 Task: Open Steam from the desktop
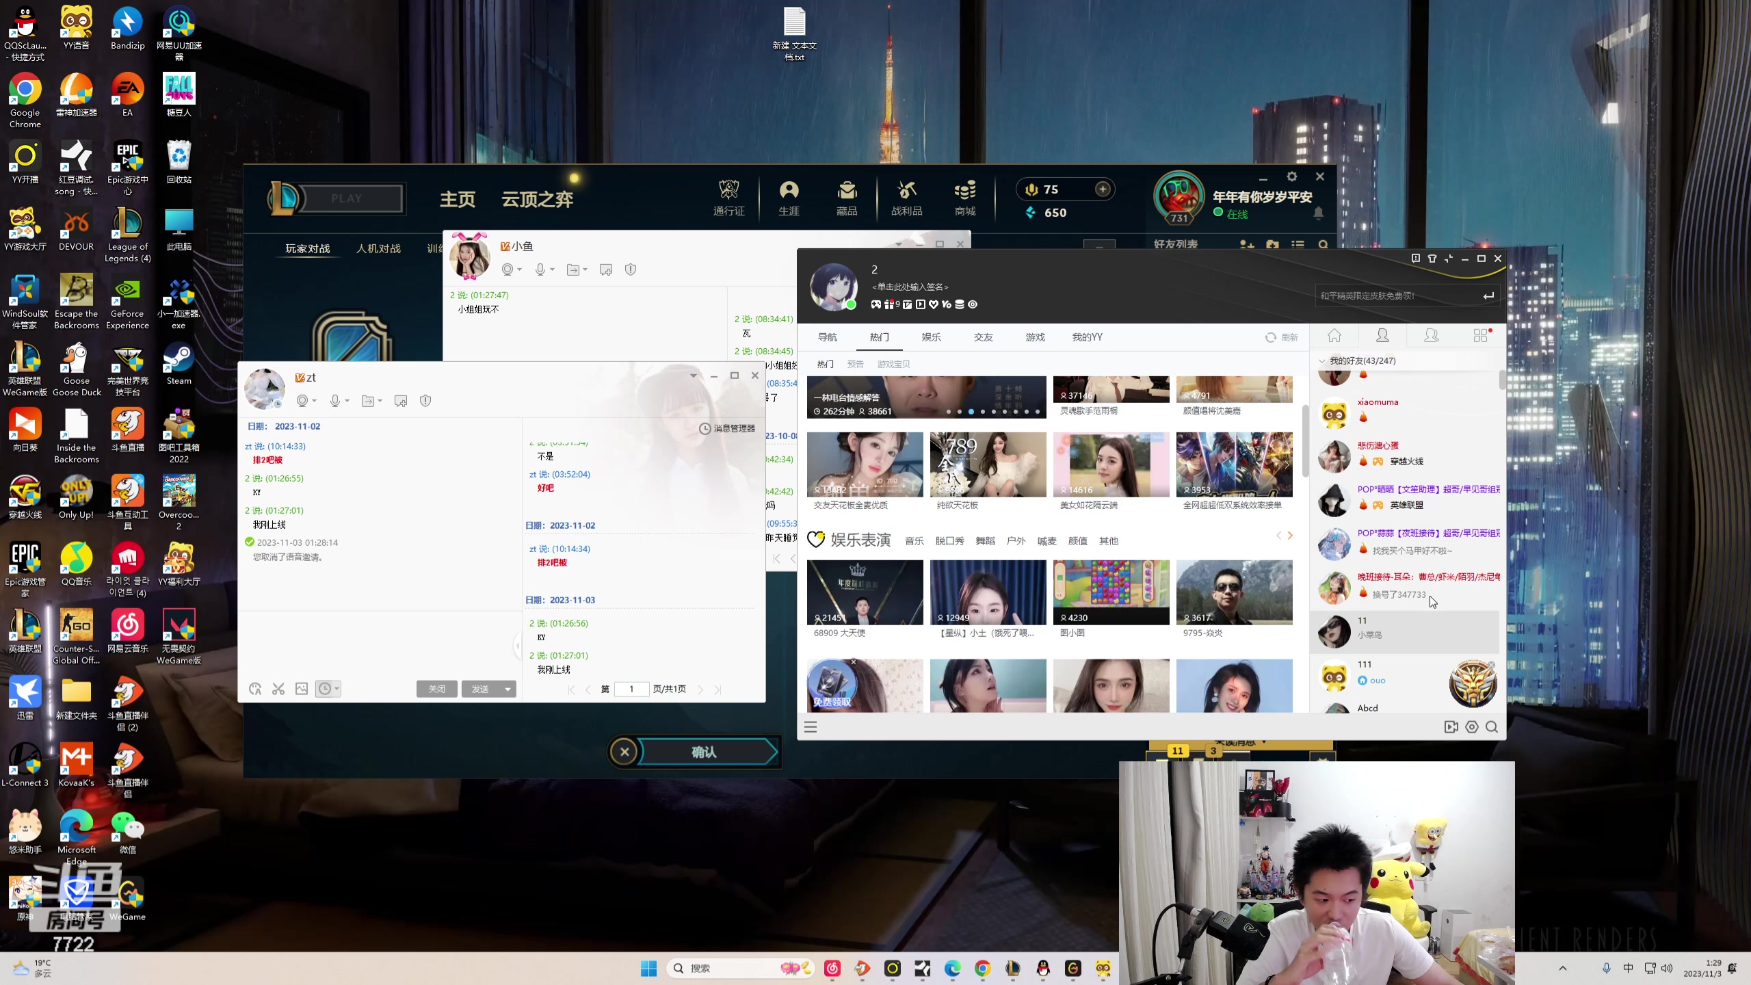pos(179,365)
